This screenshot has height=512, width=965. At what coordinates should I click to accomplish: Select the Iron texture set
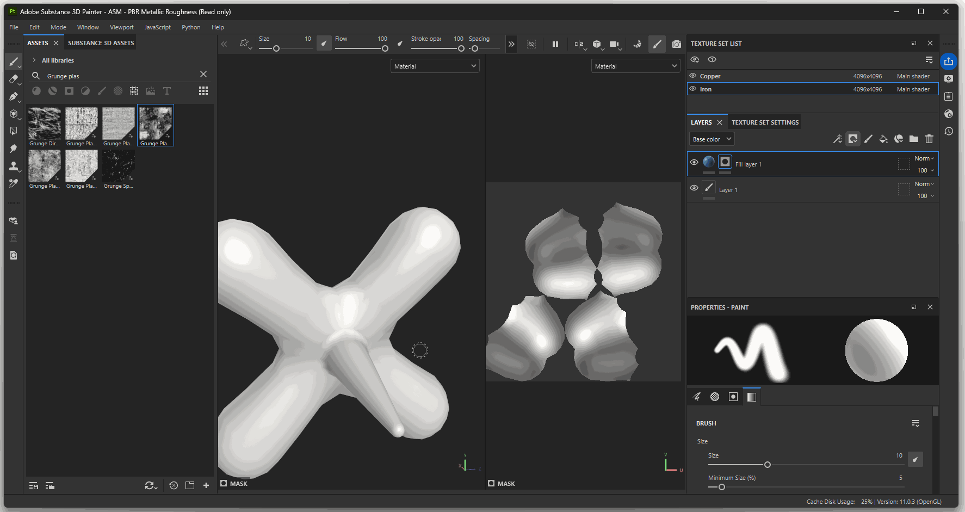[x=706, y=89]
